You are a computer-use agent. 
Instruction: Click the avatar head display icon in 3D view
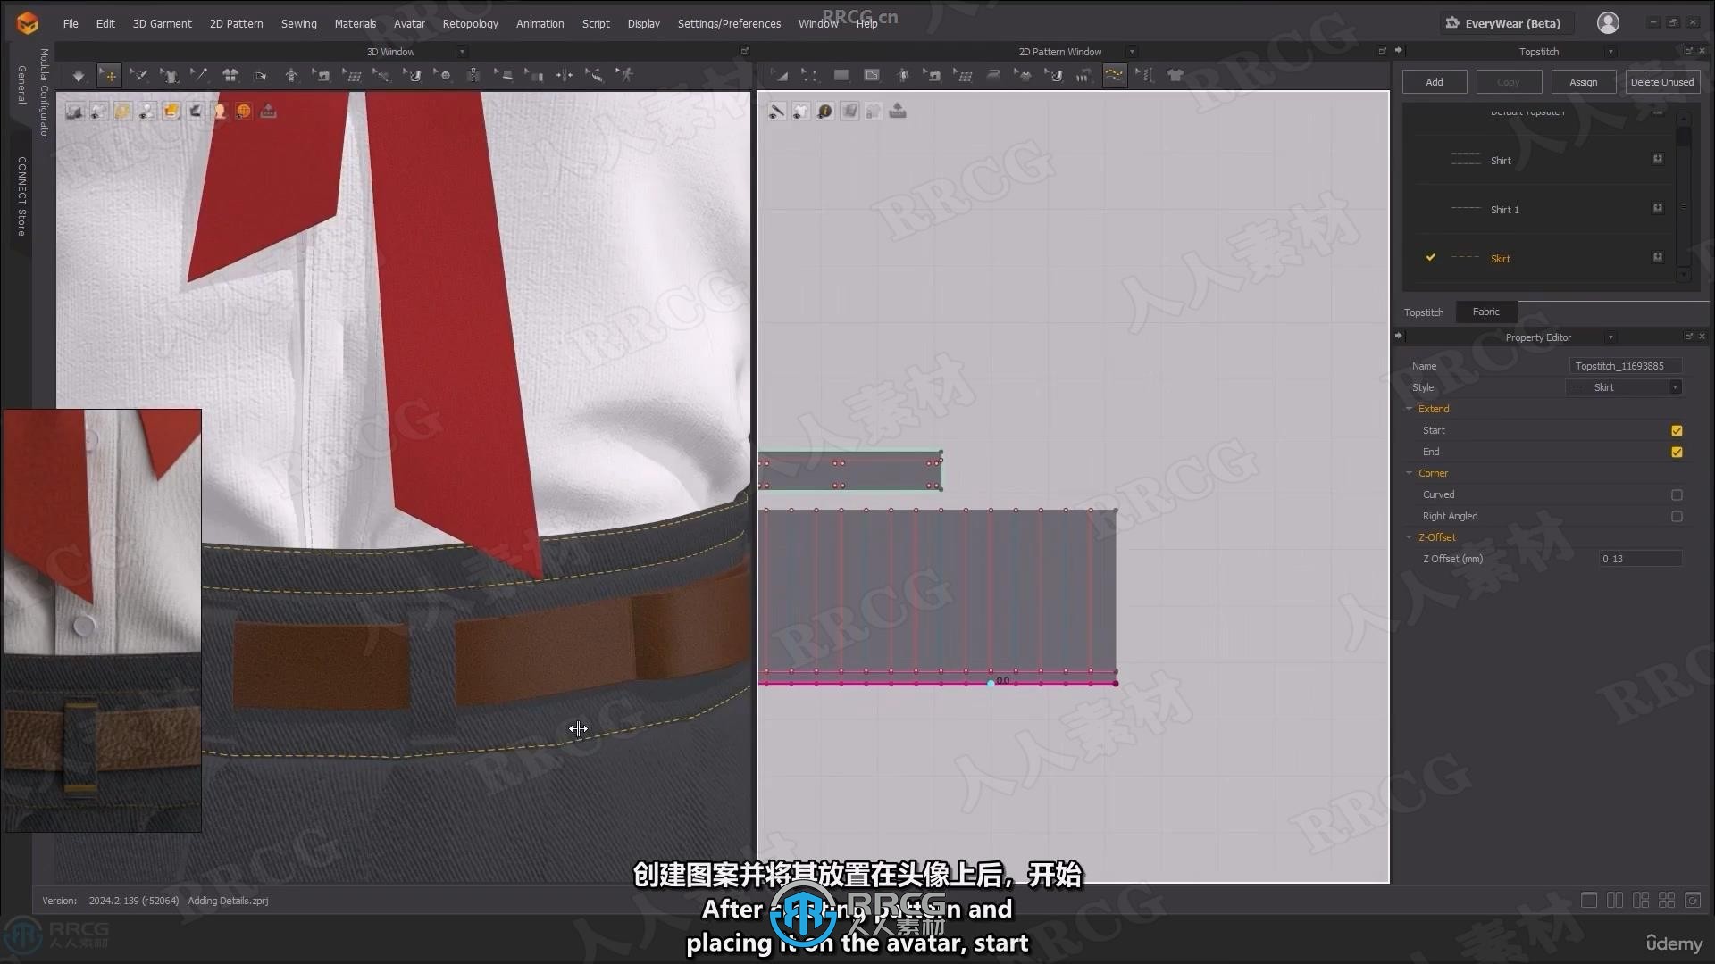220,111
